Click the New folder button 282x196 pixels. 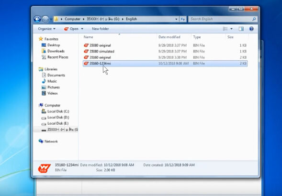click(x=101, y=29)
